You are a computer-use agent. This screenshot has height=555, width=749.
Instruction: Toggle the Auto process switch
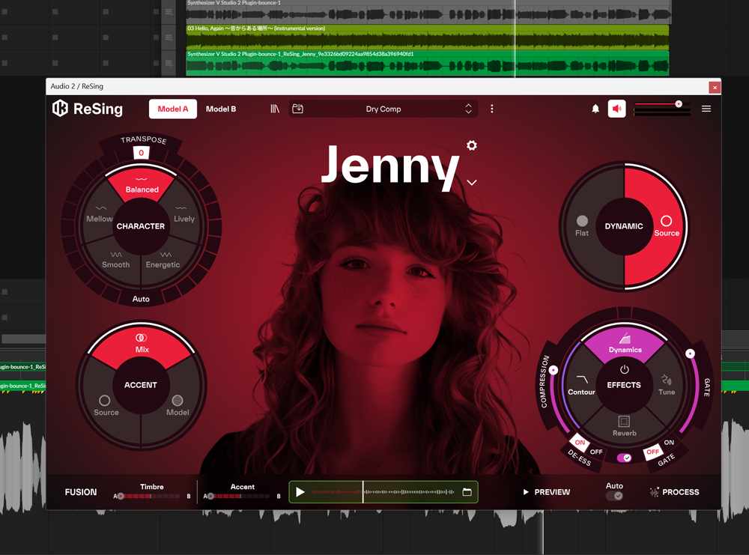(614, 496)
